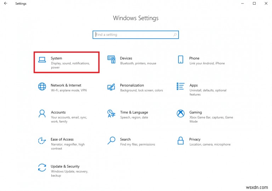Open the System settings title
Viewport: 272px width, 191px height.
(56, 58)
